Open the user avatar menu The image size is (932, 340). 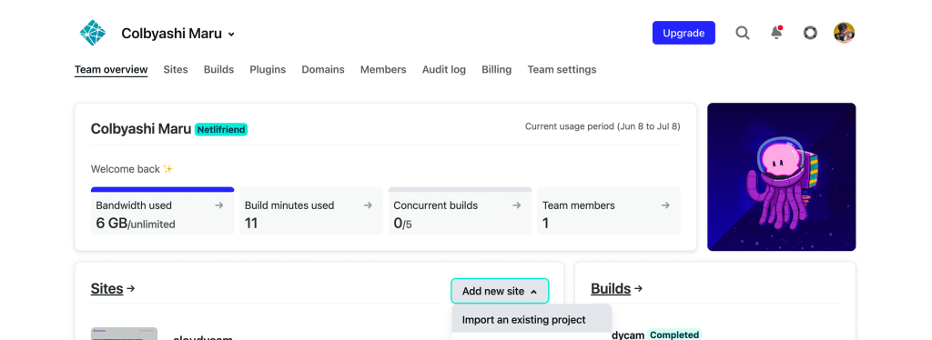click(844, 33)
